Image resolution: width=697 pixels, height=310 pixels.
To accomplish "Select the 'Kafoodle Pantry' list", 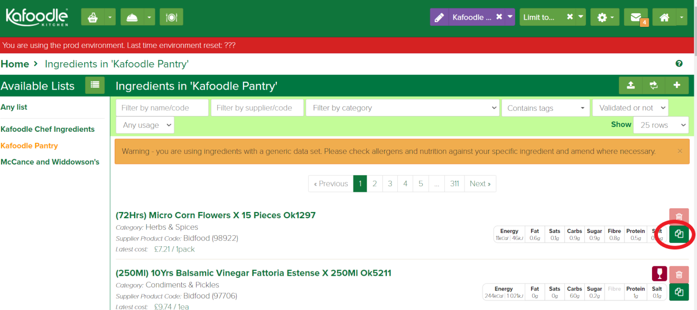I will tap(29, 146).
